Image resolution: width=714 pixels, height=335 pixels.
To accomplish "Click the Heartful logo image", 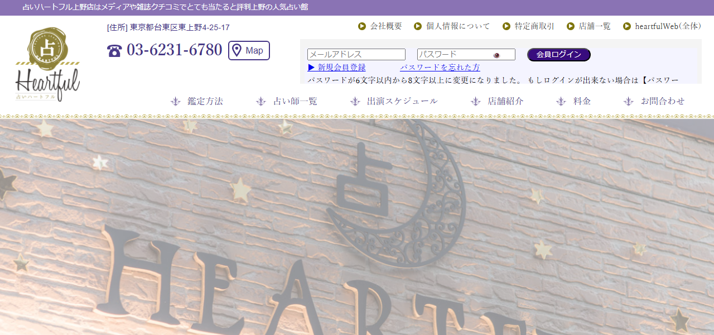I will tap(47, 64).
